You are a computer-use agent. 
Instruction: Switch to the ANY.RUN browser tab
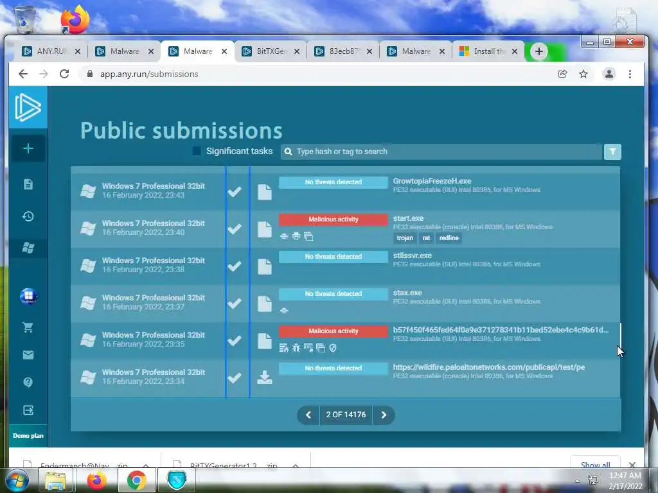[51, 51]
